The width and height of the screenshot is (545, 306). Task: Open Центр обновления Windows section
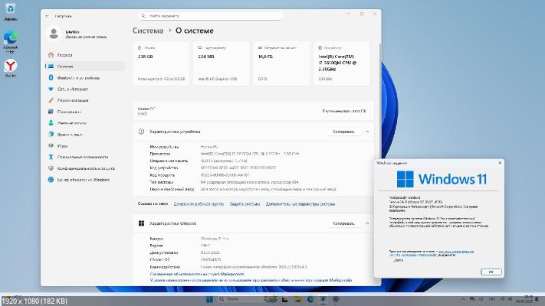85,180
